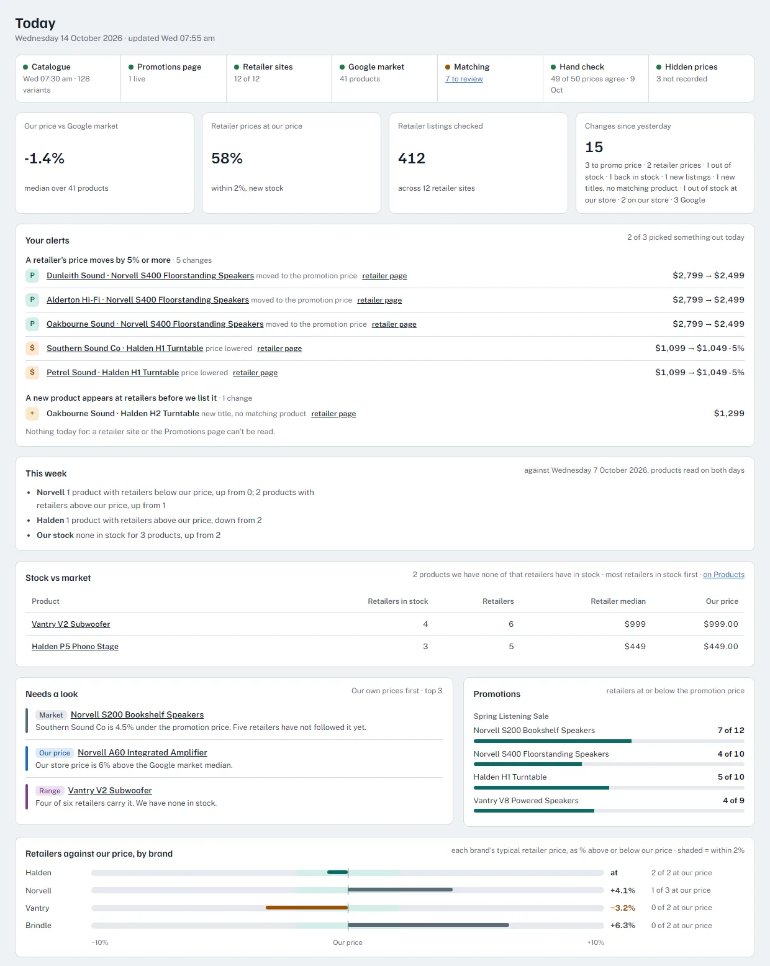Image resolution: width=770 pixels, height=966 pixels.
Task: Click the 'Retailers in stock' column header
Action: (397, 601)
